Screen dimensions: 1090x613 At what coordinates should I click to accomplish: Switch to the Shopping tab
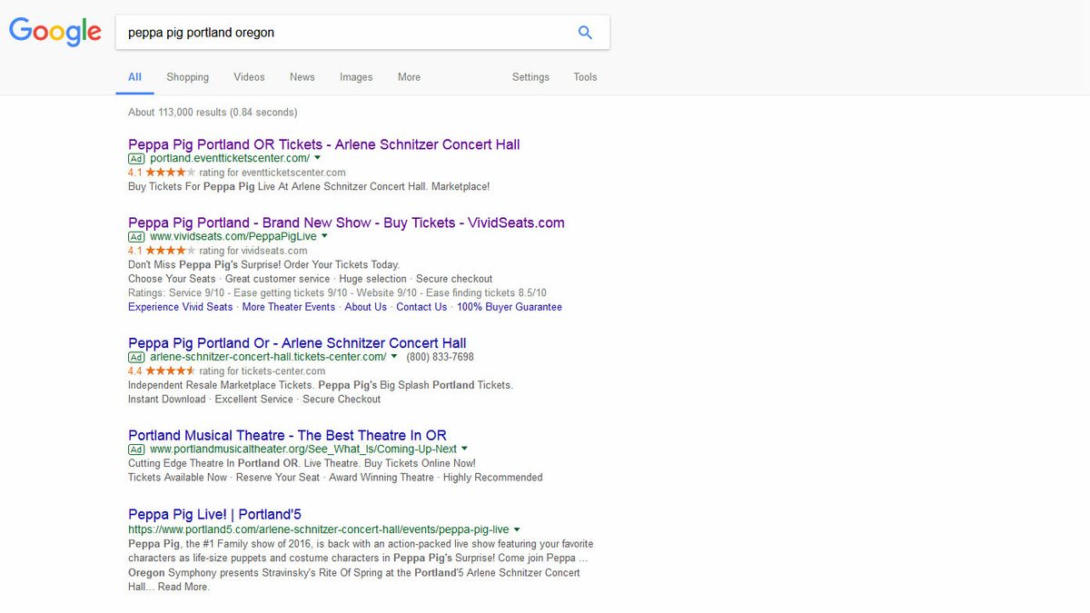(187, 77)
